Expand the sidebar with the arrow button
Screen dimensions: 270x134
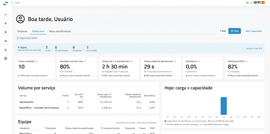12,3
